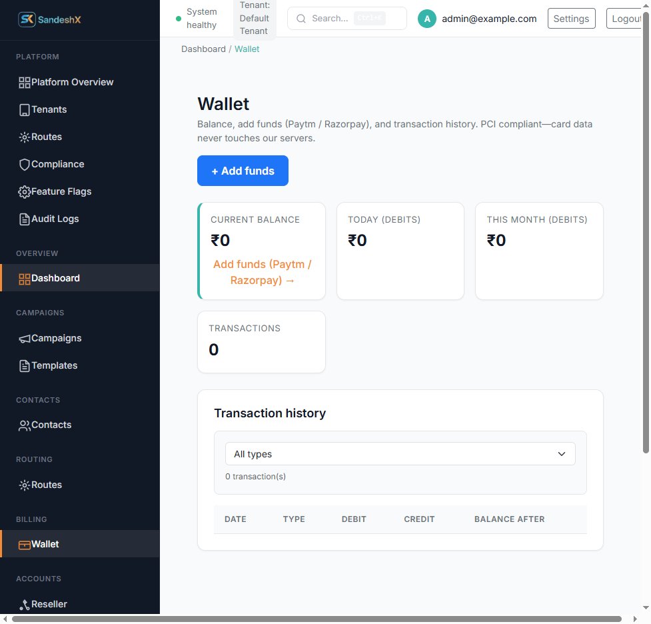Click the Routes icon under Platform section
This screenshot has width=651, height=624.
(25, 137)
